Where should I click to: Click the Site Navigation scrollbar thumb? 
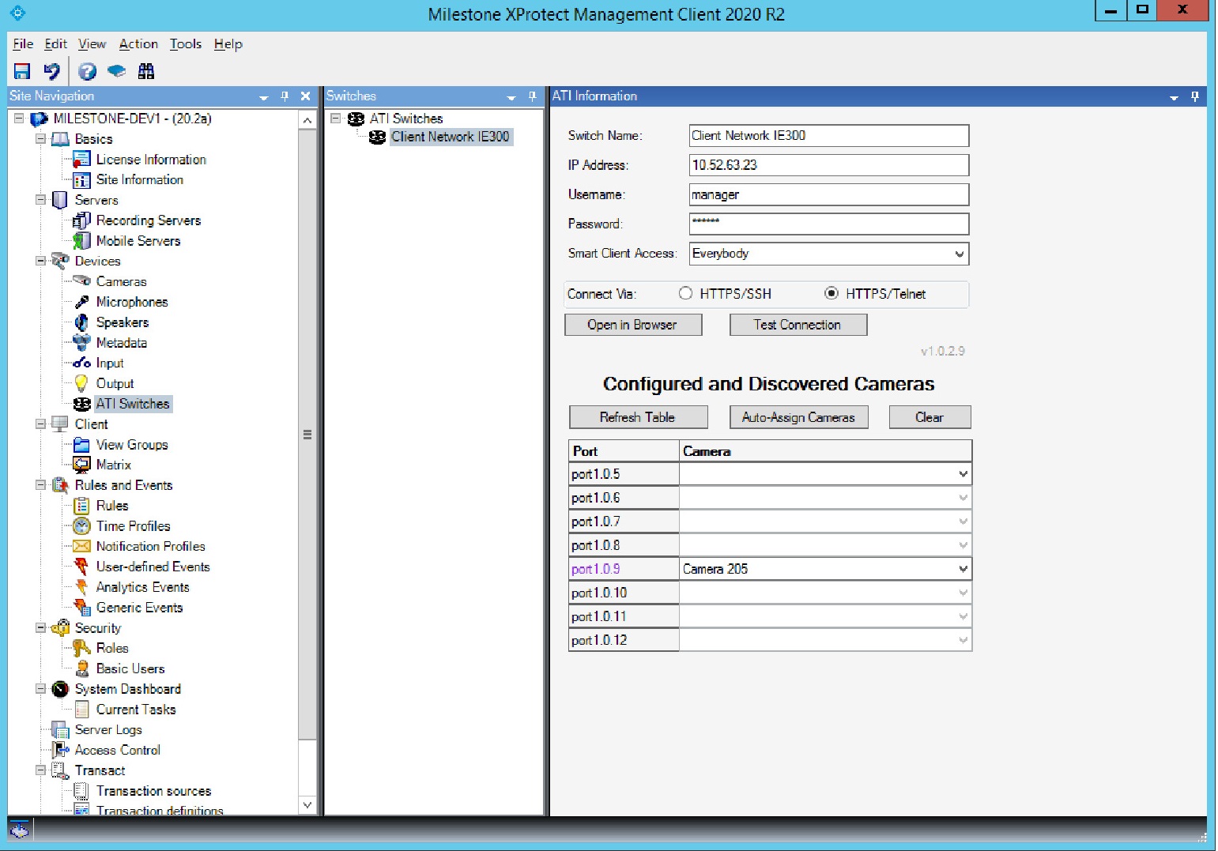[x=307, y=435]
